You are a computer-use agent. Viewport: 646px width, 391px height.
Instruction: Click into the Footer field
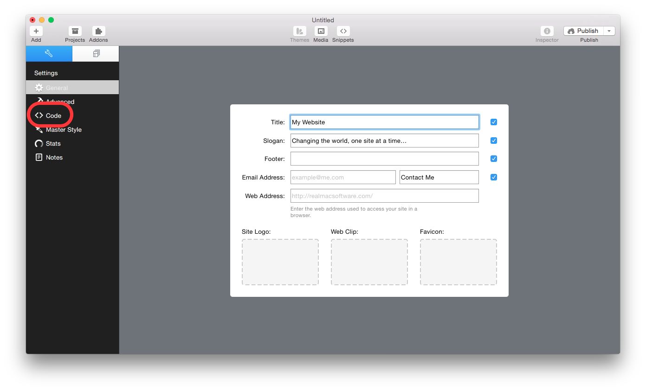click(385, 159)
